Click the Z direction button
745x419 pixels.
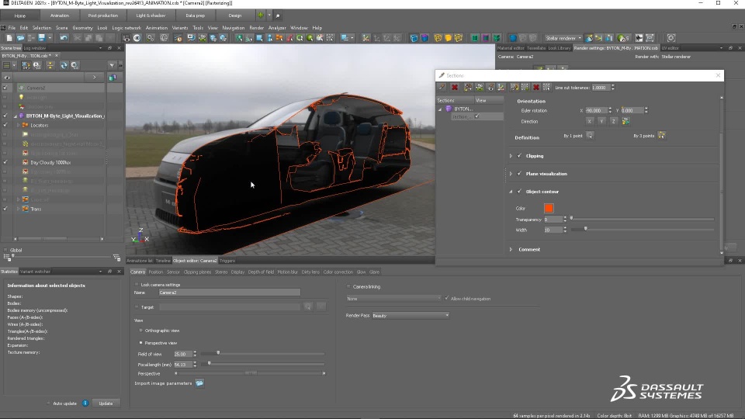click(613, 121)
